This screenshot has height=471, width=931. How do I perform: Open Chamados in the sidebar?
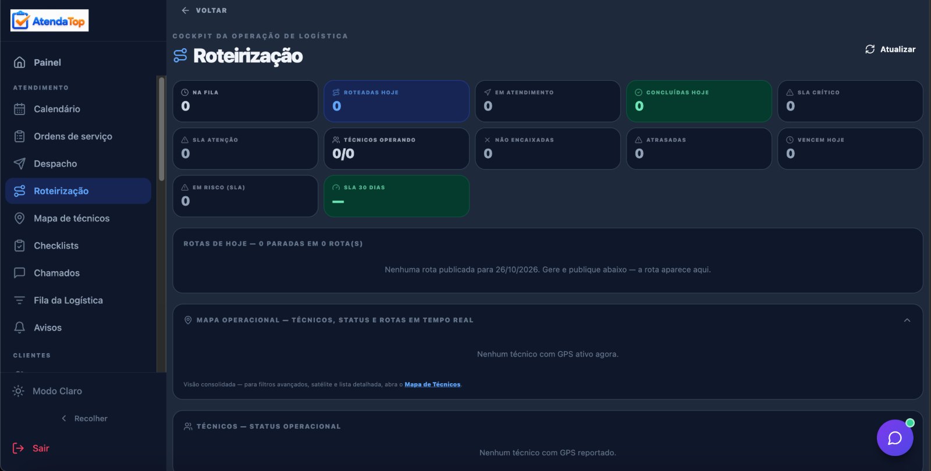pos(78,272)
